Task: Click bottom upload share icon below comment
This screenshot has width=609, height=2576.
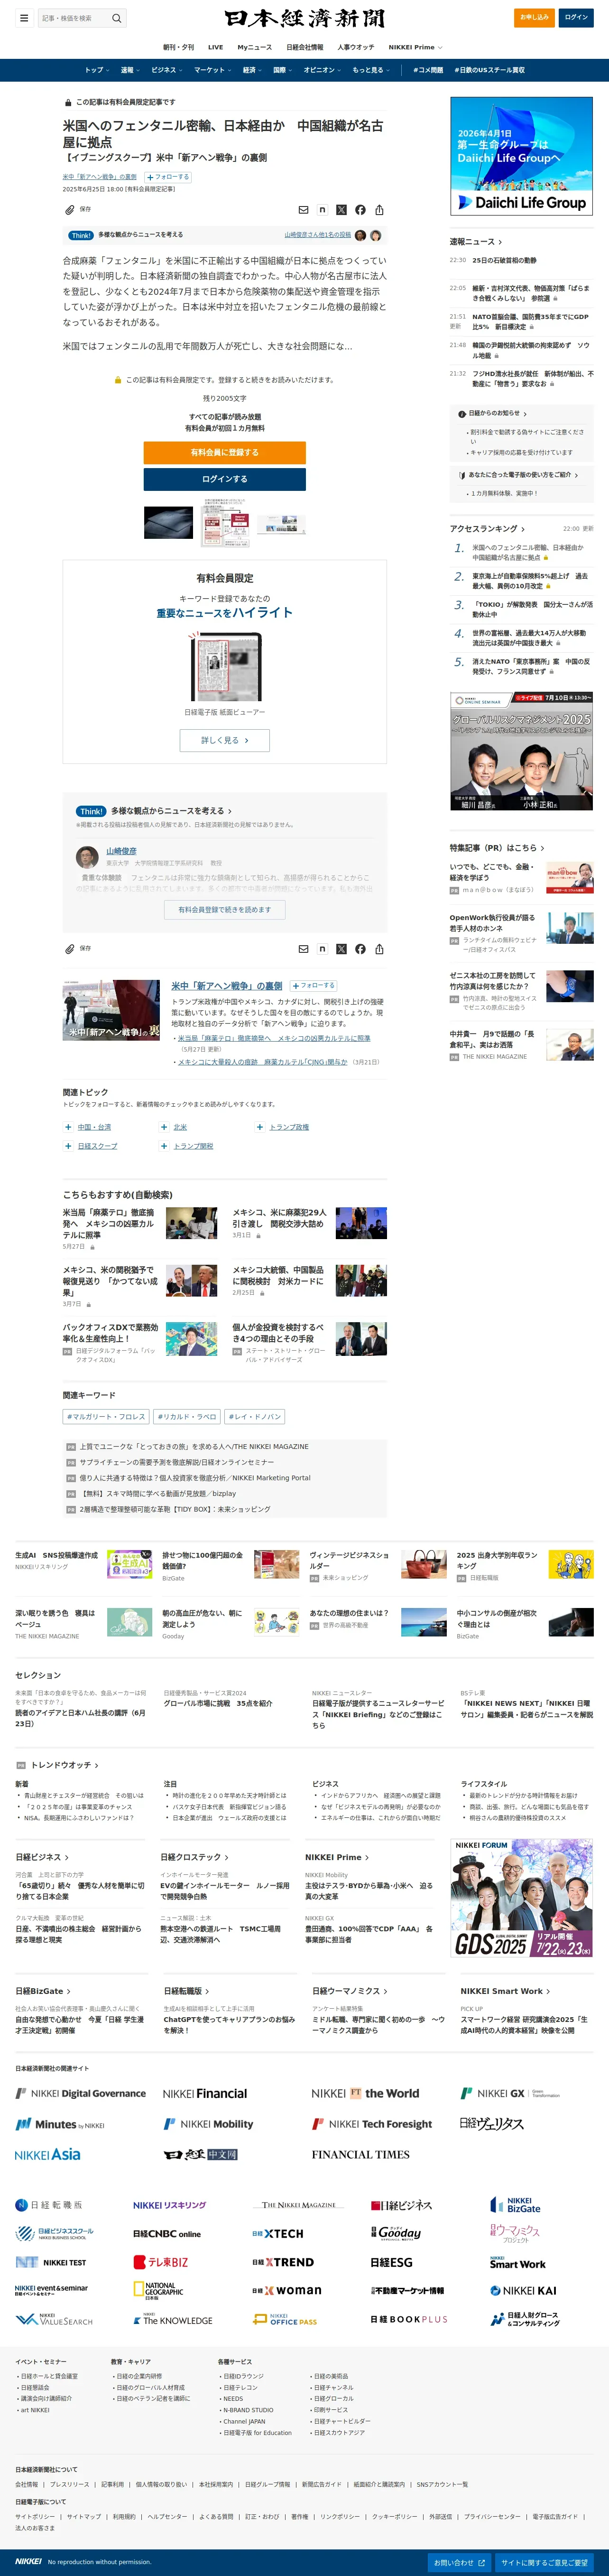Action: [379, 949]
